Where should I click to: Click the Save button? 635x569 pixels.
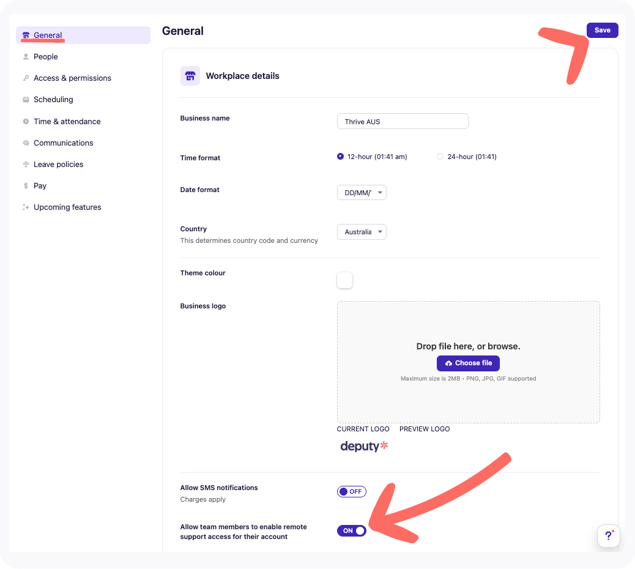pyautogui.click(x=602, y=30)
